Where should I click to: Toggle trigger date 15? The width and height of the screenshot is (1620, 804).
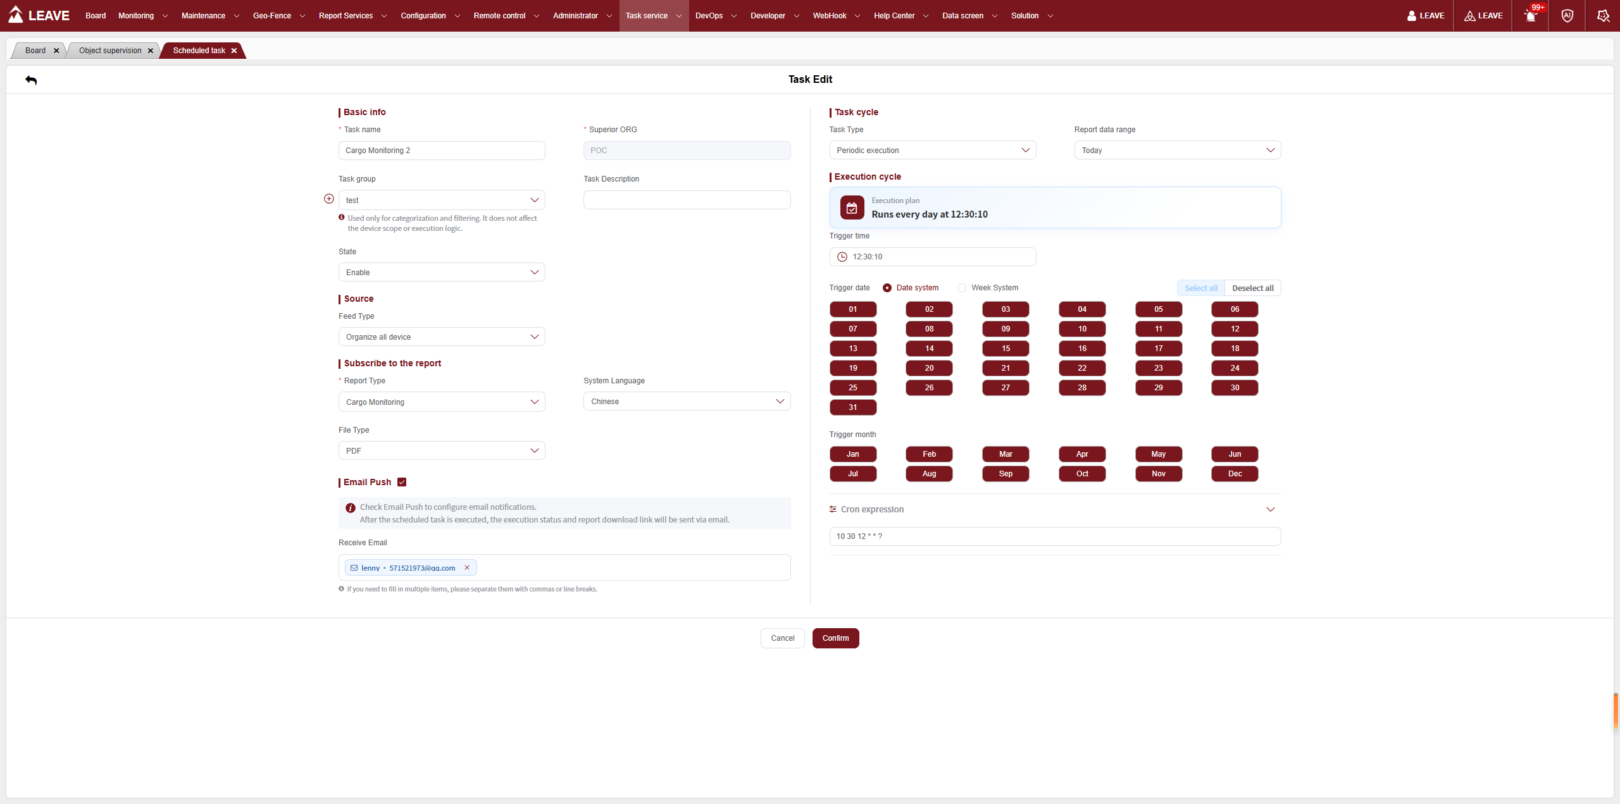1006,349
